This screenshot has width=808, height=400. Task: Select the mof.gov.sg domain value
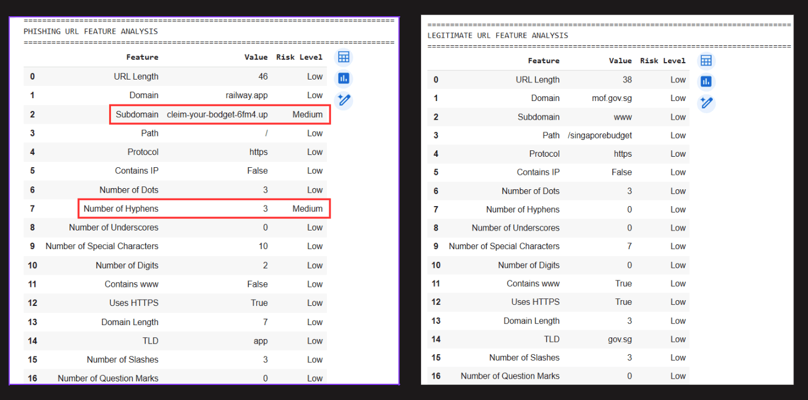(x=612, y=98)
